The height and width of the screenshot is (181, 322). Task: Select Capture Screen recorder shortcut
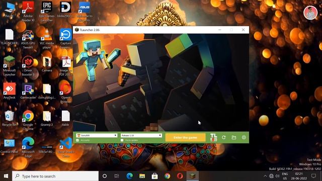[x=65, y=39]
